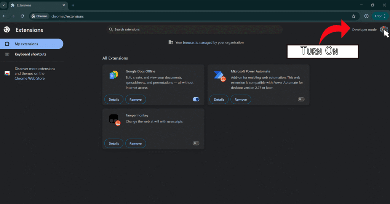Click the Google Docs Offline icon
The image size is (390, 204).
pos(113,75)
